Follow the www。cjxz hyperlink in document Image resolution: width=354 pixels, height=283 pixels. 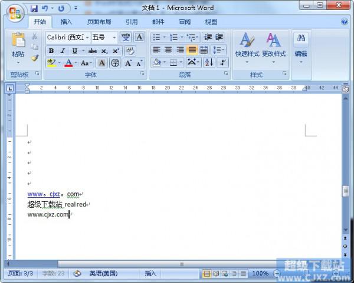(x=44, y=194)
